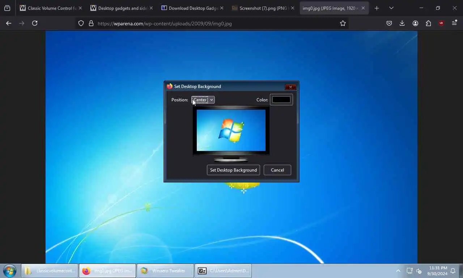Image resolution: width=463 pixels, height=278 pixels.
Task: Open the classicvolumecontrol folder taskbar button
Action: 50,271
